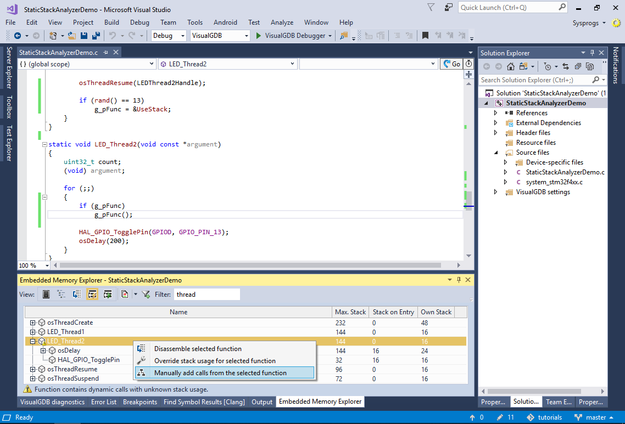625x424 pixels.
Task: Expand the osThreadCreate tree node
Action: click(x=33, y=323)
